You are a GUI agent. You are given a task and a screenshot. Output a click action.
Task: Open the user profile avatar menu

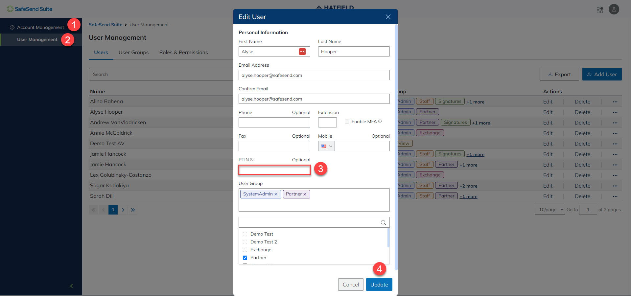614,9
